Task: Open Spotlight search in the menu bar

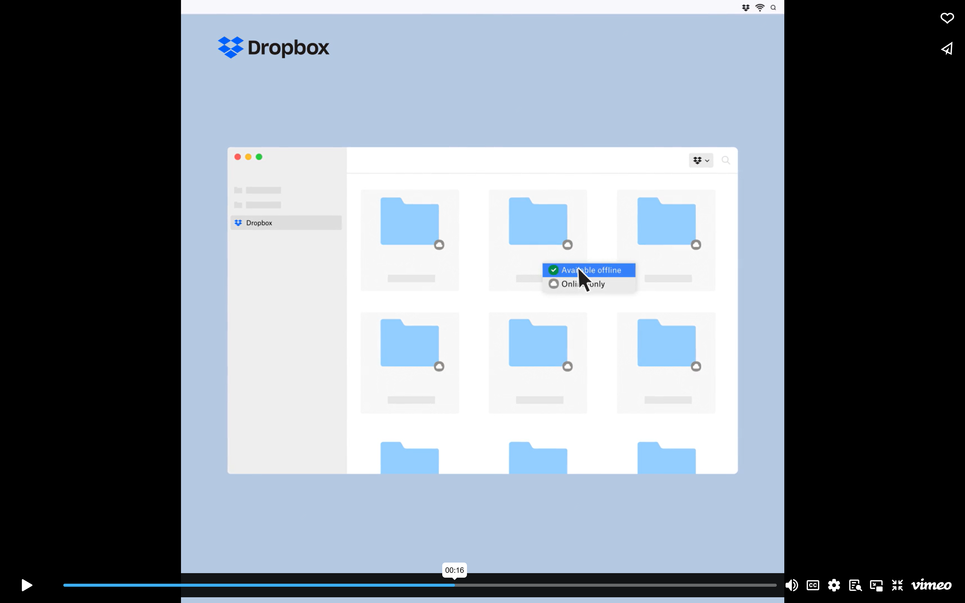Action: 773,8
